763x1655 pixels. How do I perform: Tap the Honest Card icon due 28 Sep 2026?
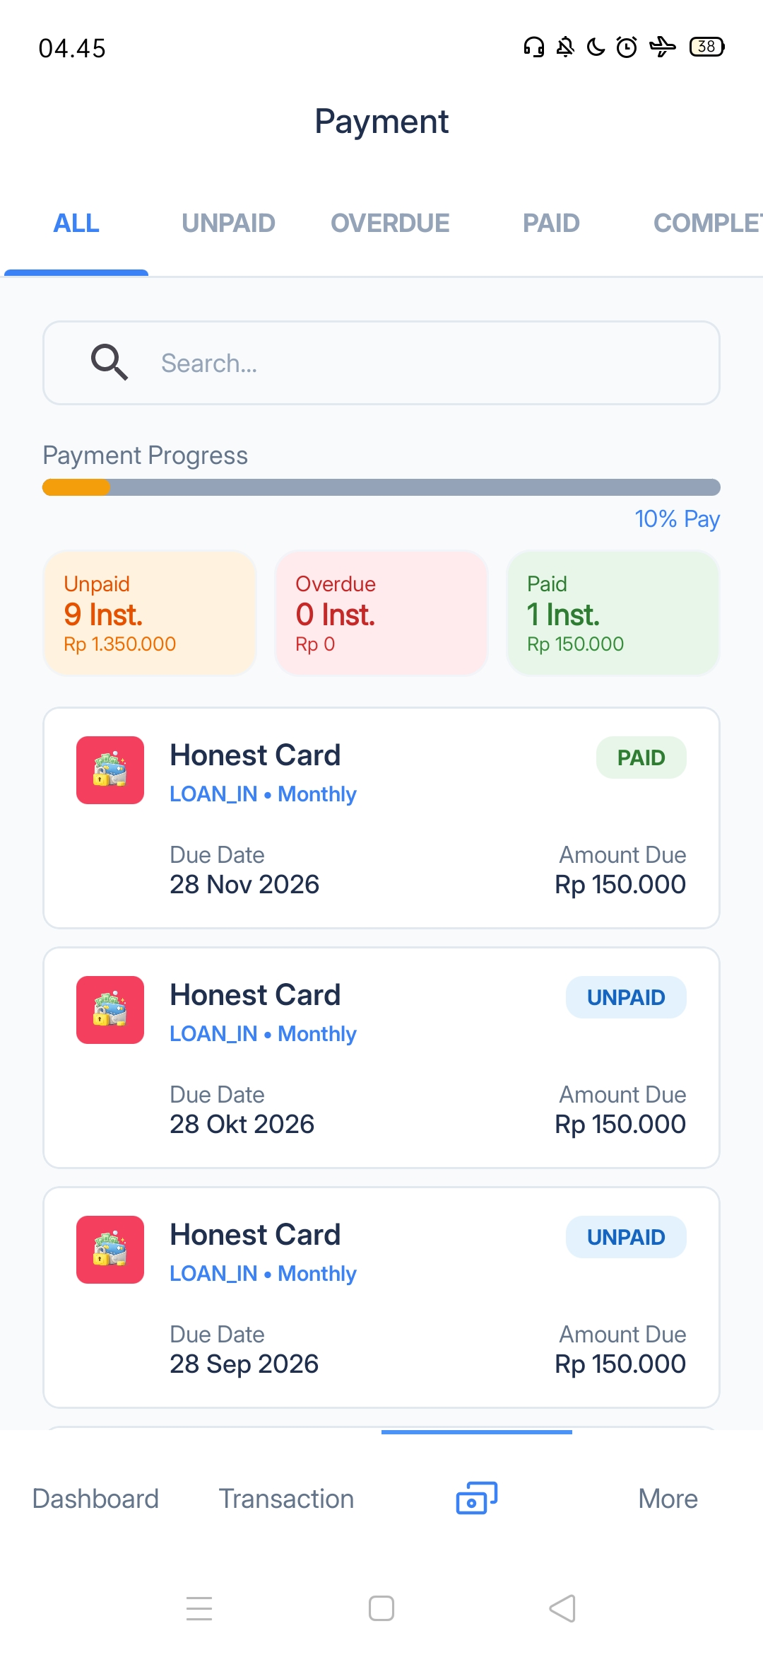[110, 1250]
